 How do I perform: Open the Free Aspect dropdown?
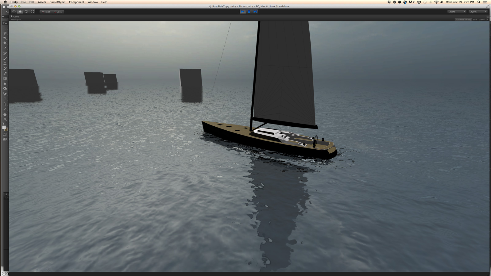[x=25, y=20]
